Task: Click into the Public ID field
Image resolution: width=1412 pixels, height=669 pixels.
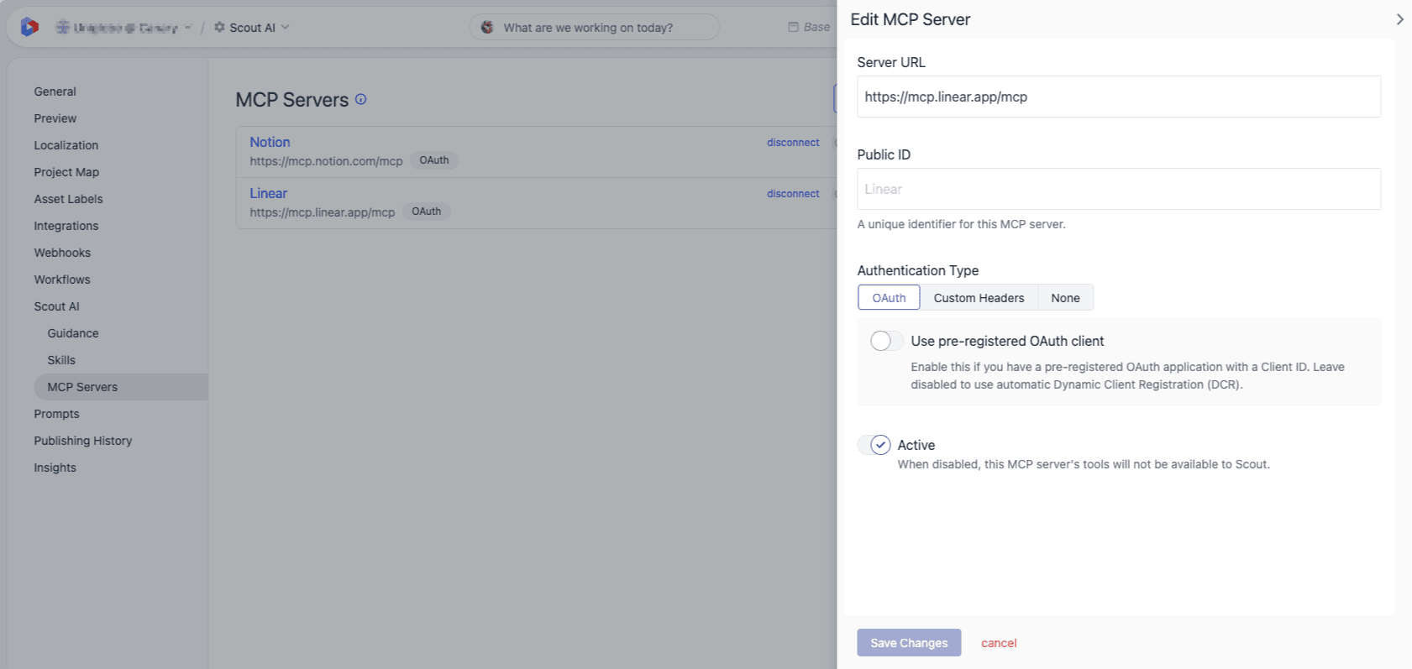Action: point(1119,189)
